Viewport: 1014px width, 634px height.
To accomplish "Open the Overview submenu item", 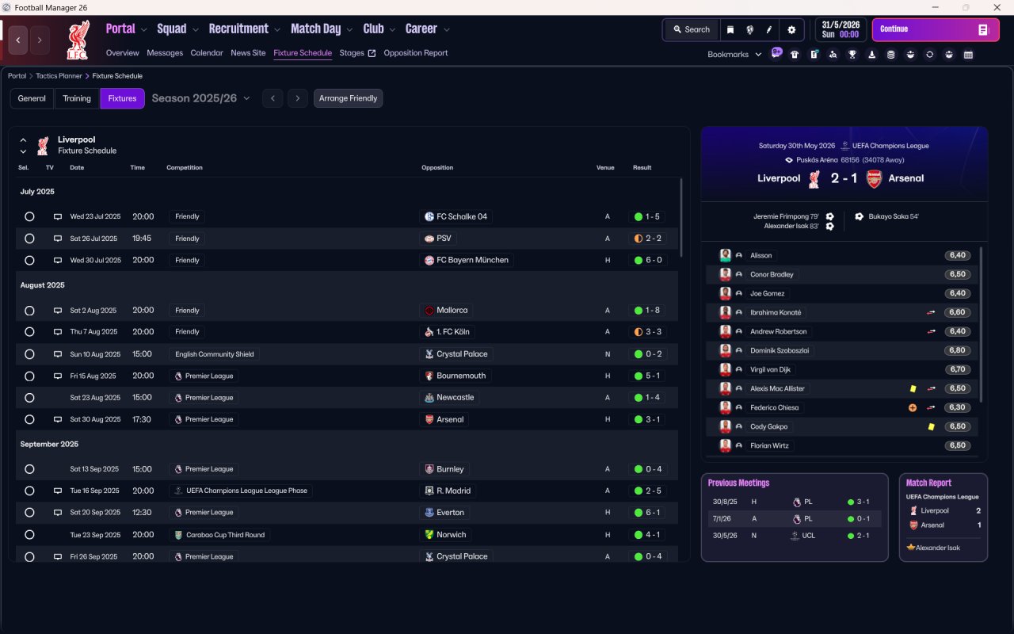I will tap(123, 53).
